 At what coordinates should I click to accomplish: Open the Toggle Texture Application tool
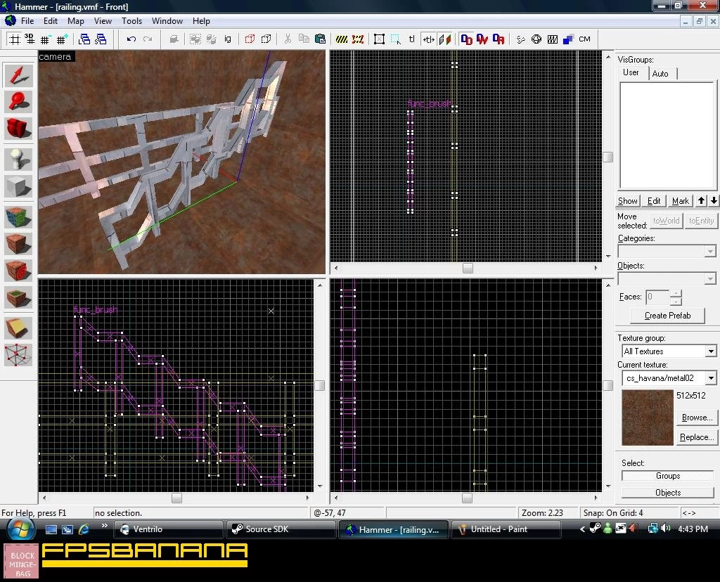(18, 217)
